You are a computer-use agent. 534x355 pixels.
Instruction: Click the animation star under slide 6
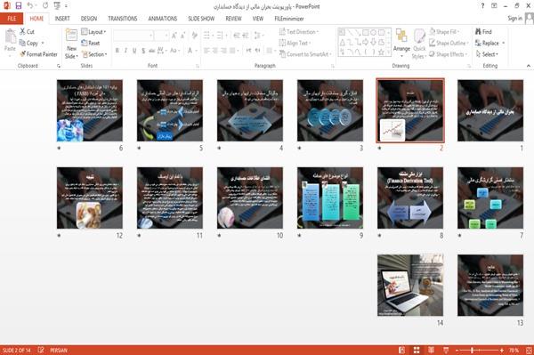coord(59,148)
